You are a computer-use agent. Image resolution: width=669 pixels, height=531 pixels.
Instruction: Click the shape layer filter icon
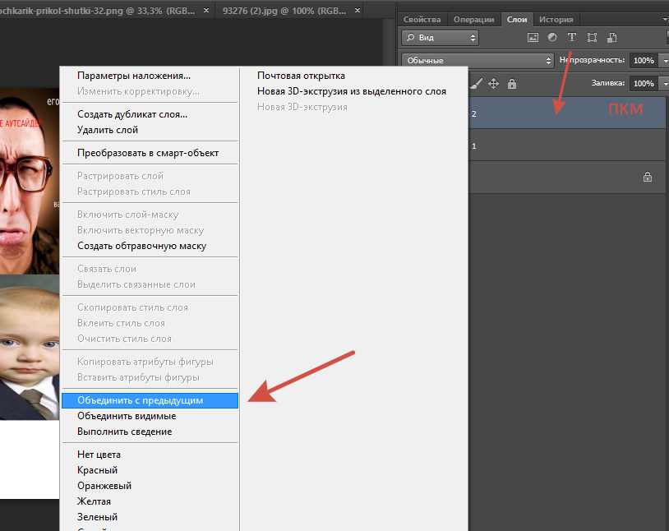592,38
